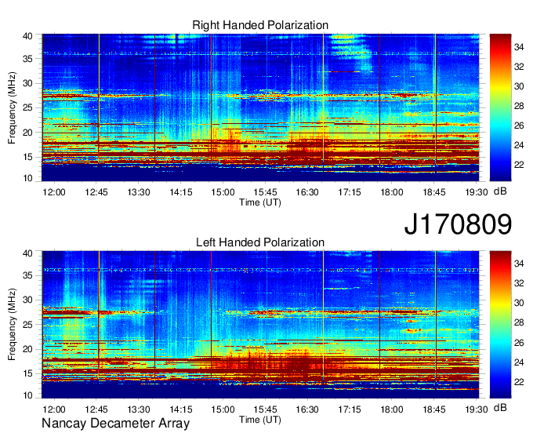533x433 pixels.
Task: Click the 40 MHz tick on Right Handed frequency axis
Action: point(27,36)
